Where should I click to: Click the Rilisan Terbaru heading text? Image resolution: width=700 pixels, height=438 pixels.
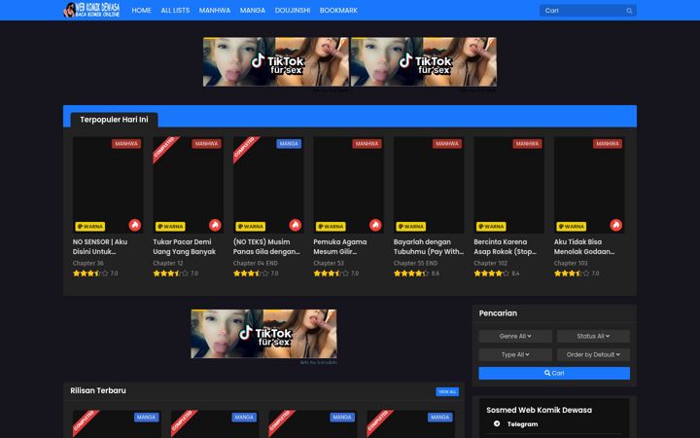[x=98, y=390]
